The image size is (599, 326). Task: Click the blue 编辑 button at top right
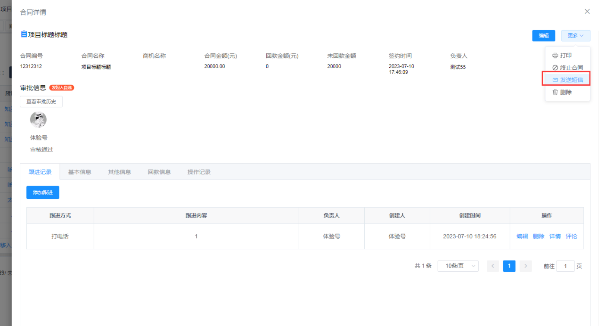coord(544,36)
